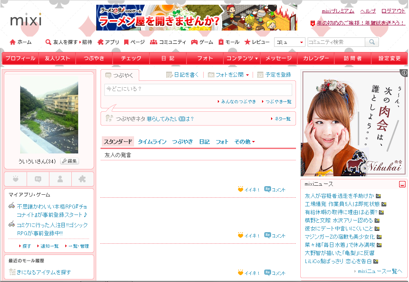Expand the フォトを公開 dropdown arrow
The image size is (409, 282).
tap(247, 75)
